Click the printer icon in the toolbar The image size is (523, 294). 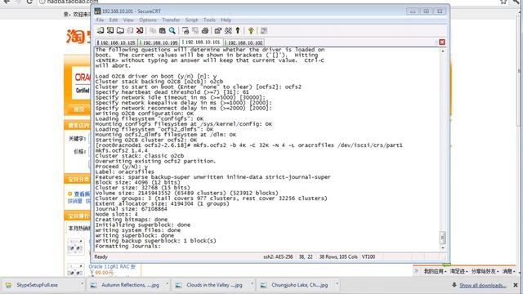205,31
